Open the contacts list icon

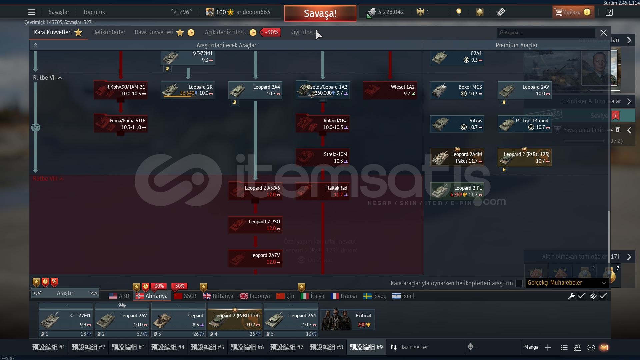[x=564, y=347]
